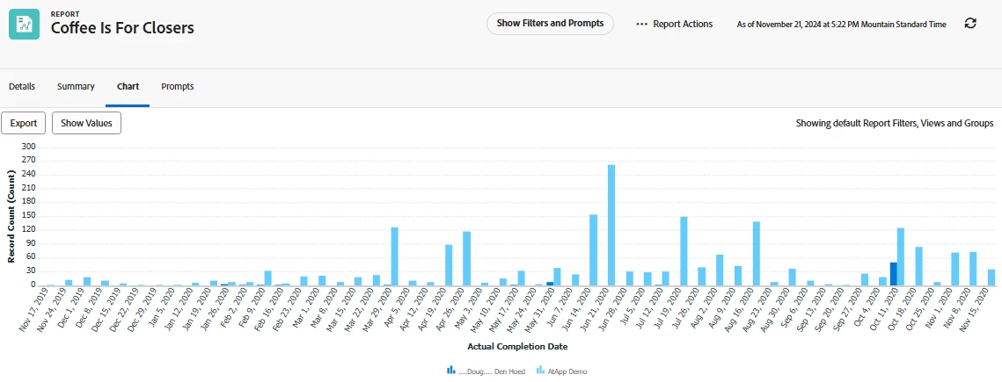This screenshot has width=1002, height=382.
Task: Click the Actual Completion Date axis title
Action: click(x=517, y=347)
